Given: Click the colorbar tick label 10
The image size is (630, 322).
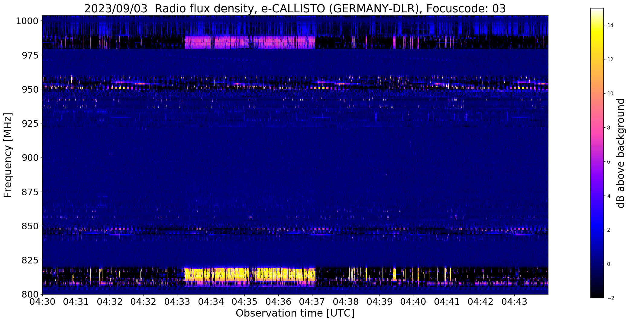Looking at the screenshot, I should point(610,94).
